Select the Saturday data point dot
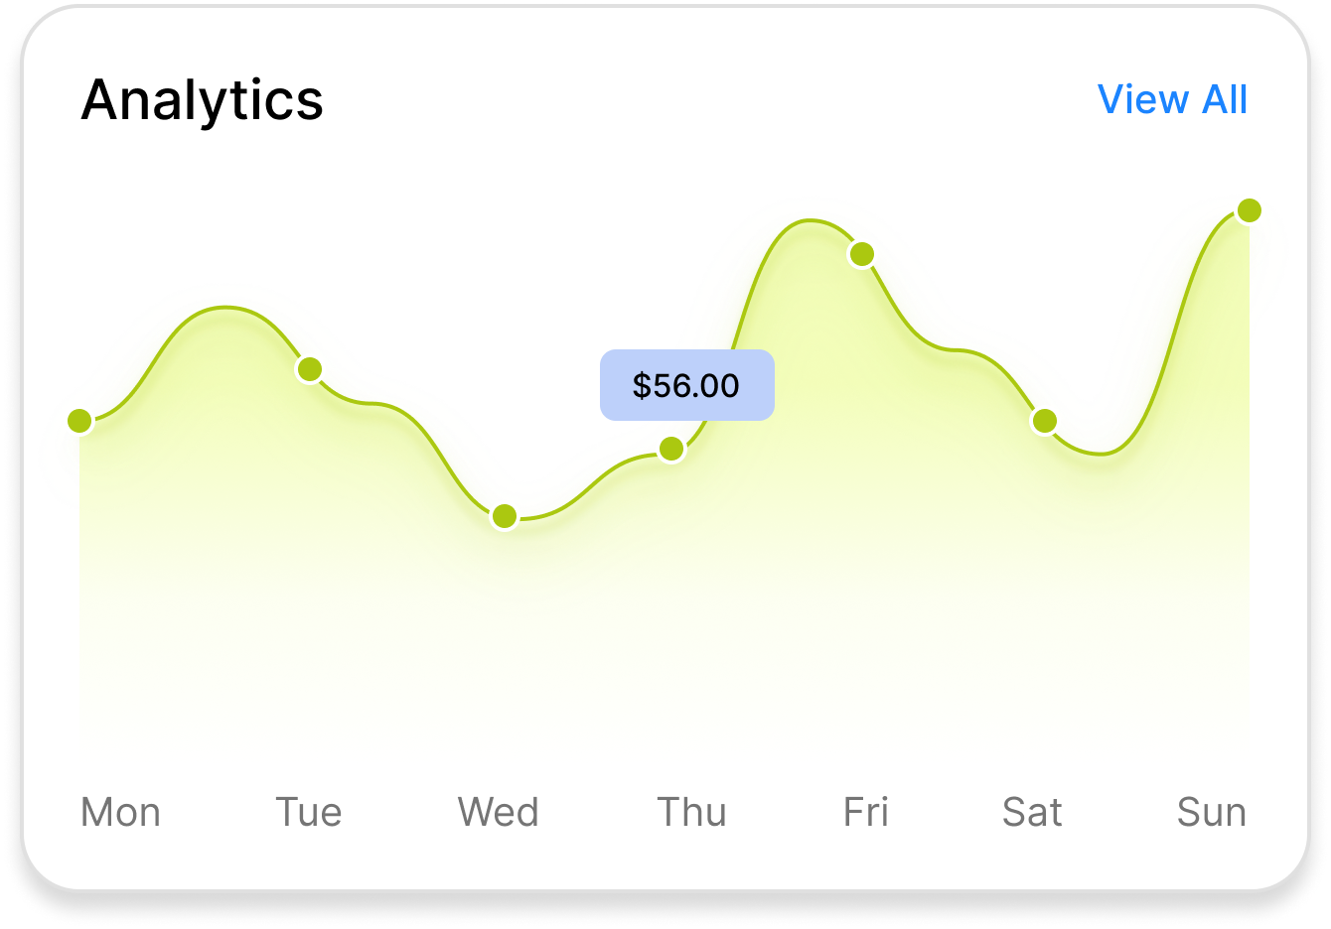The width and height of the screenshot is (1331, 929). tap(1044, 421)
